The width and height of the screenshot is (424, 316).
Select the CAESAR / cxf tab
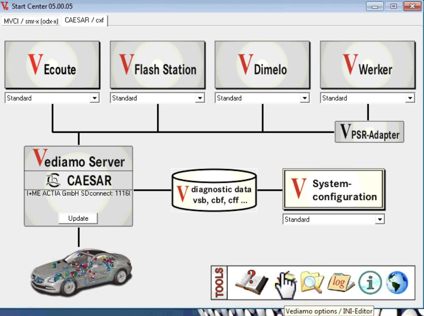tap(84, 20)
